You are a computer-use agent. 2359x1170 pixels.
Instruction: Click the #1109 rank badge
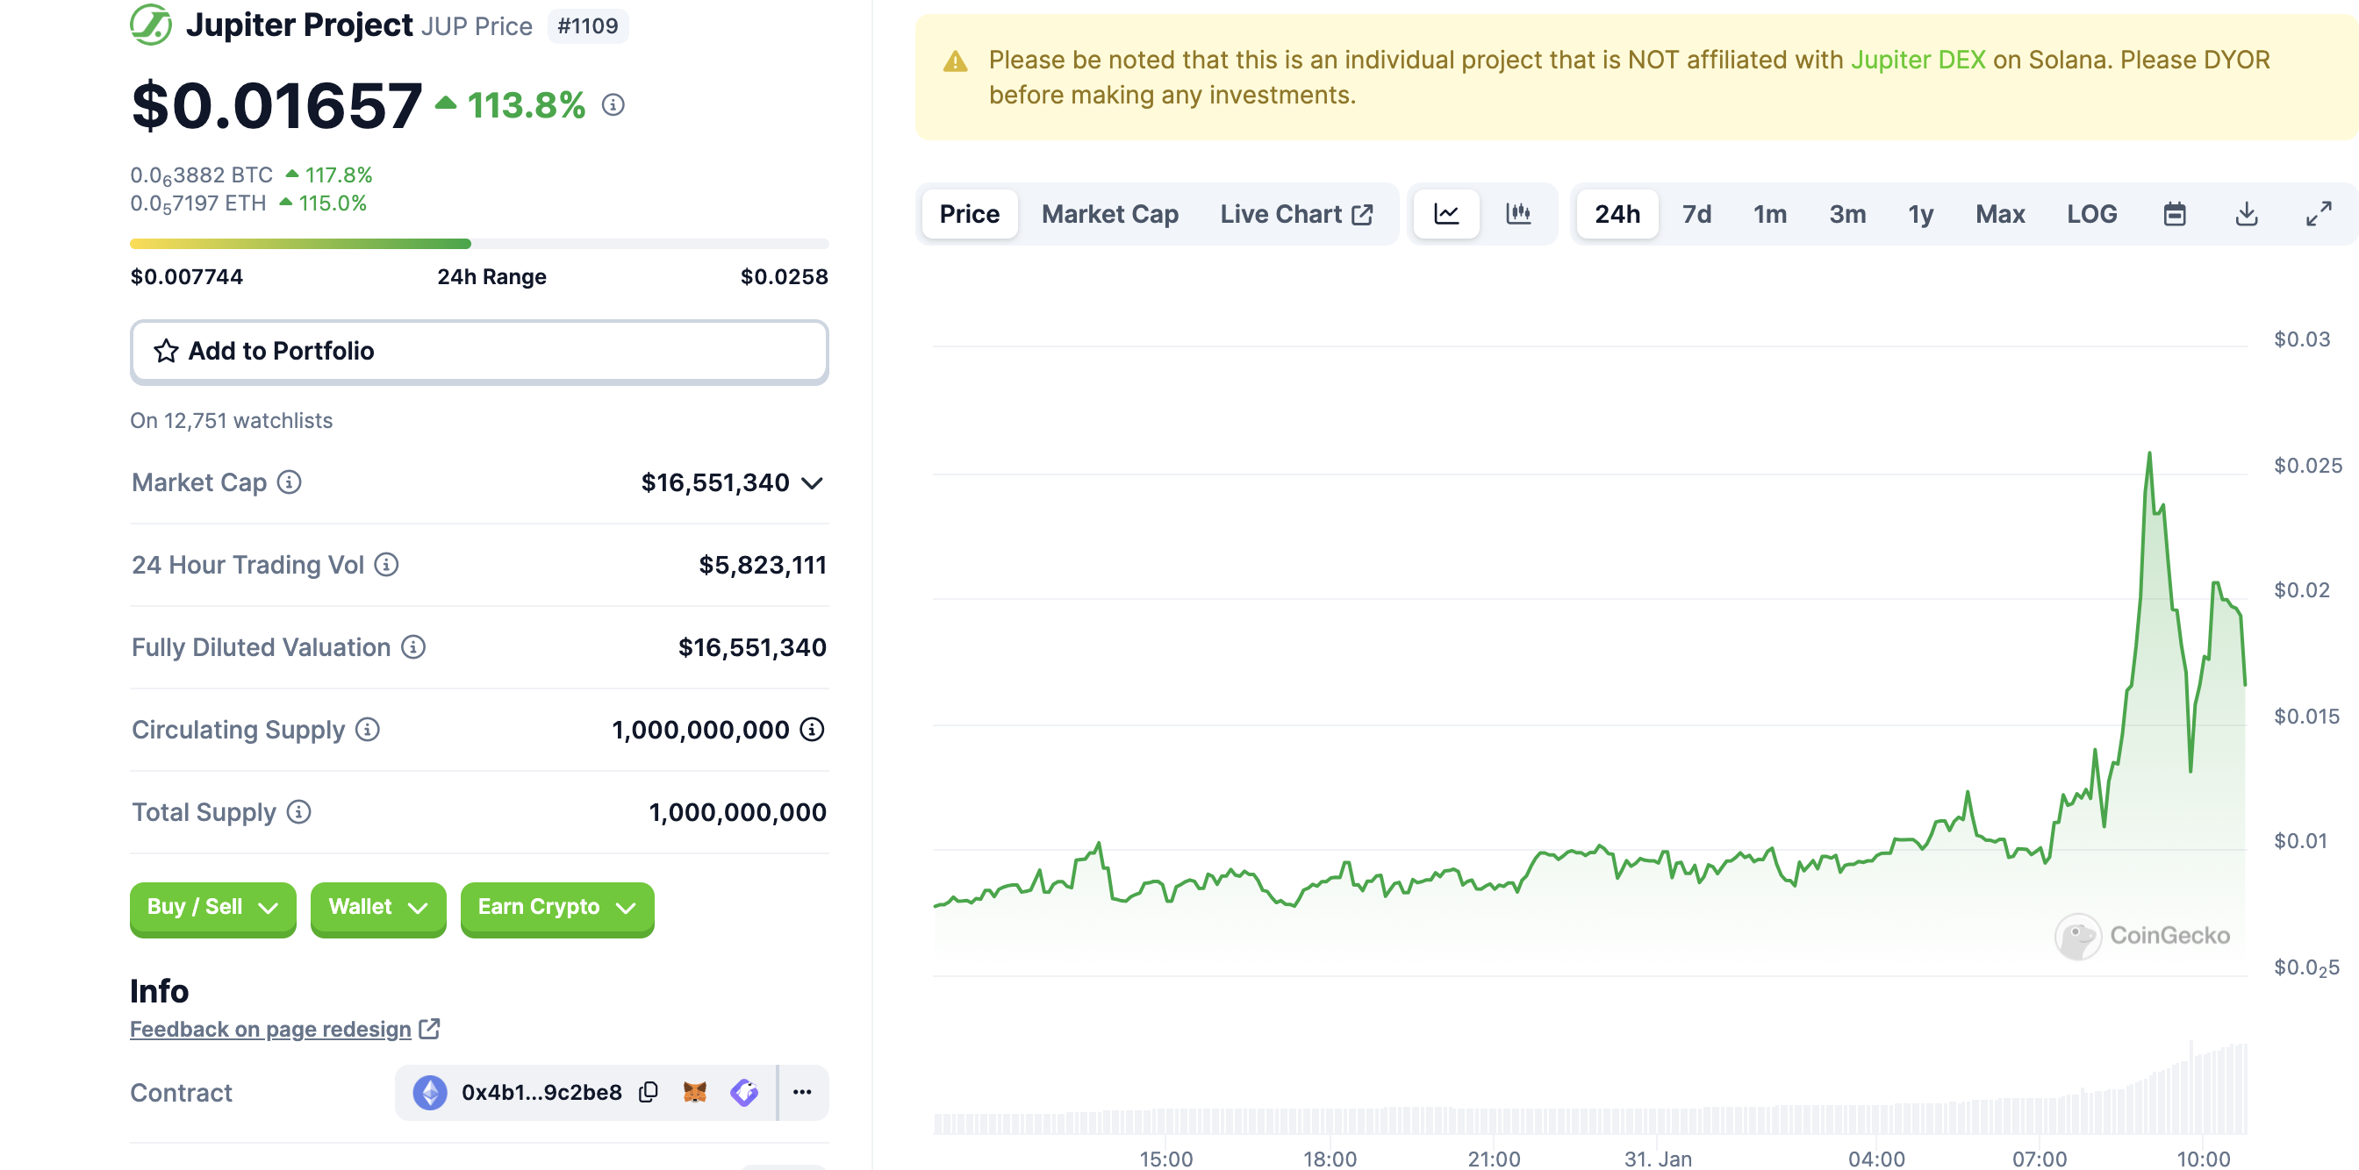pyautogui.click(x=587, y=25)
